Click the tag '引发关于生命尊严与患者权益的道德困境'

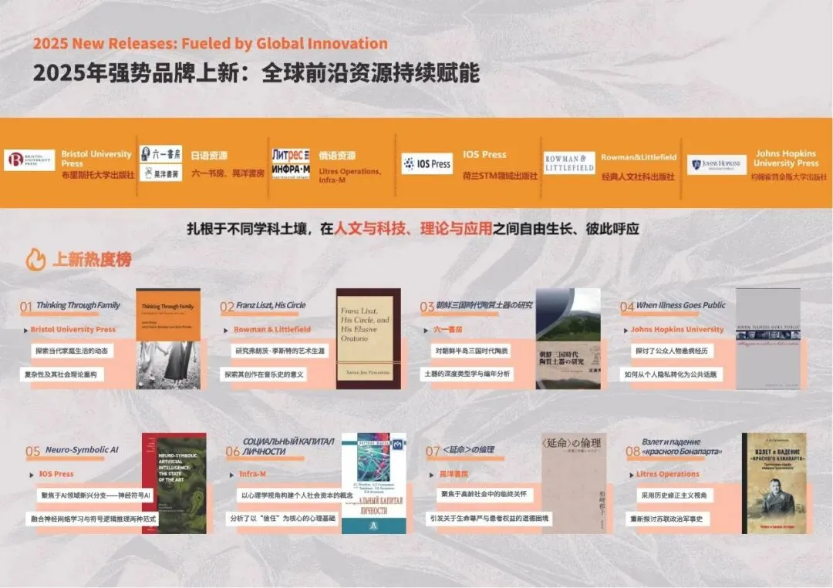(489, 518)
